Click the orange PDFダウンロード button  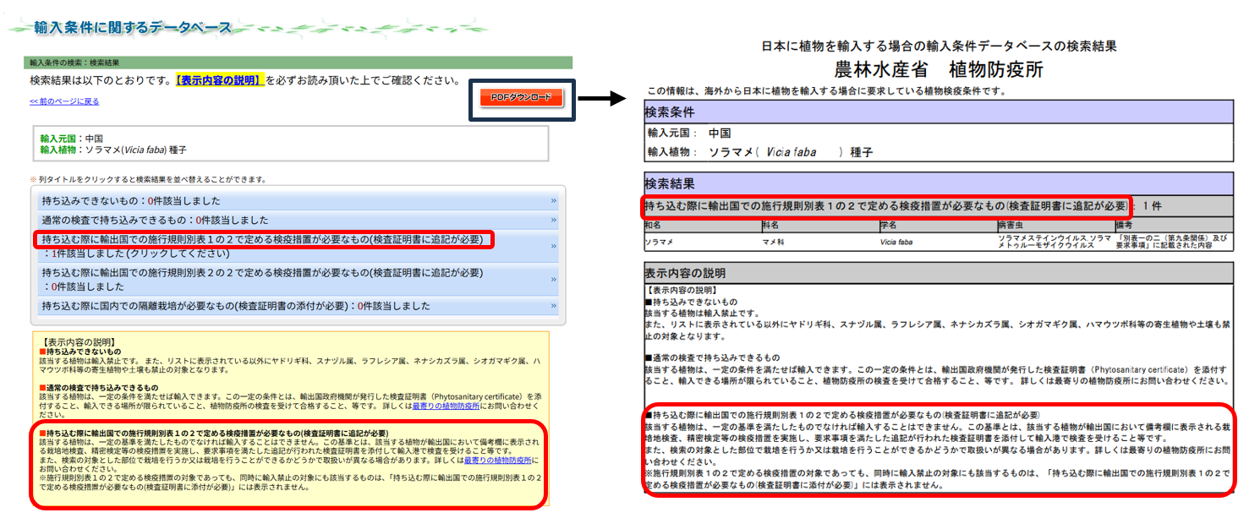(521, 98)
